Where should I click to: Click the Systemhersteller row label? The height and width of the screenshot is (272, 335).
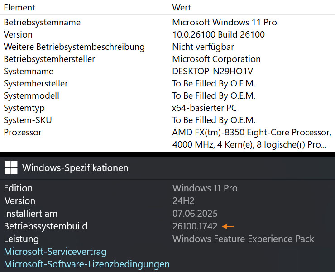(x=36, y=83)
